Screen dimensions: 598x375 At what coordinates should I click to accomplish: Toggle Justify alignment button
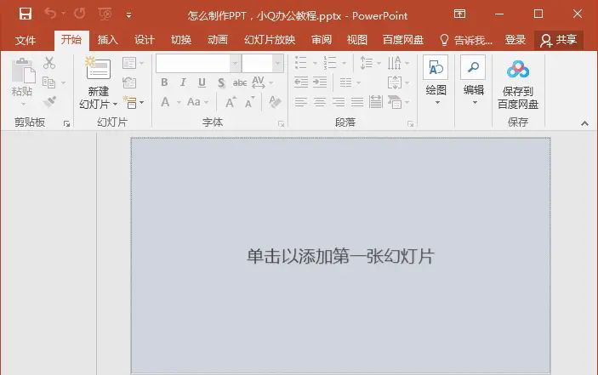tap(357, 102)
